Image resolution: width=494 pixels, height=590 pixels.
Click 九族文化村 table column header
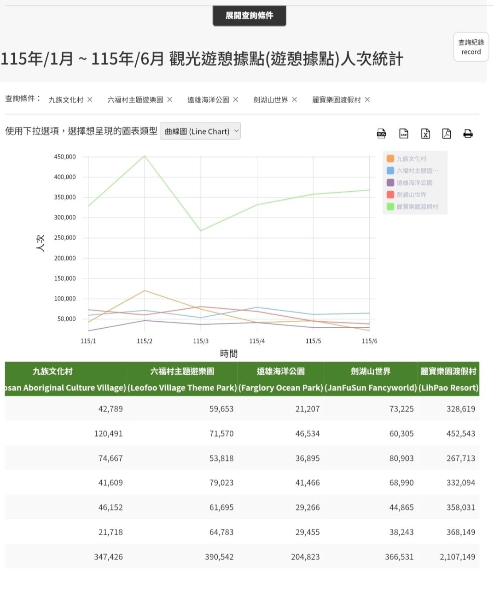[x=65, y=379]
